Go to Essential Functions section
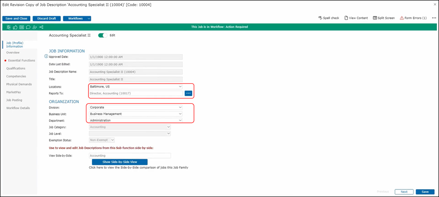The image size is (439, 197). coord(21,60)
